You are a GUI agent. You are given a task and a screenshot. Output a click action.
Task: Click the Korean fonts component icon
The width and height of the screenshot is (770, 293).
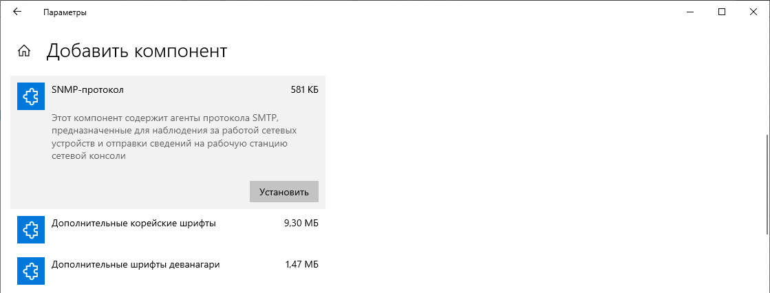pyautogui.click(x=30, y=230)
